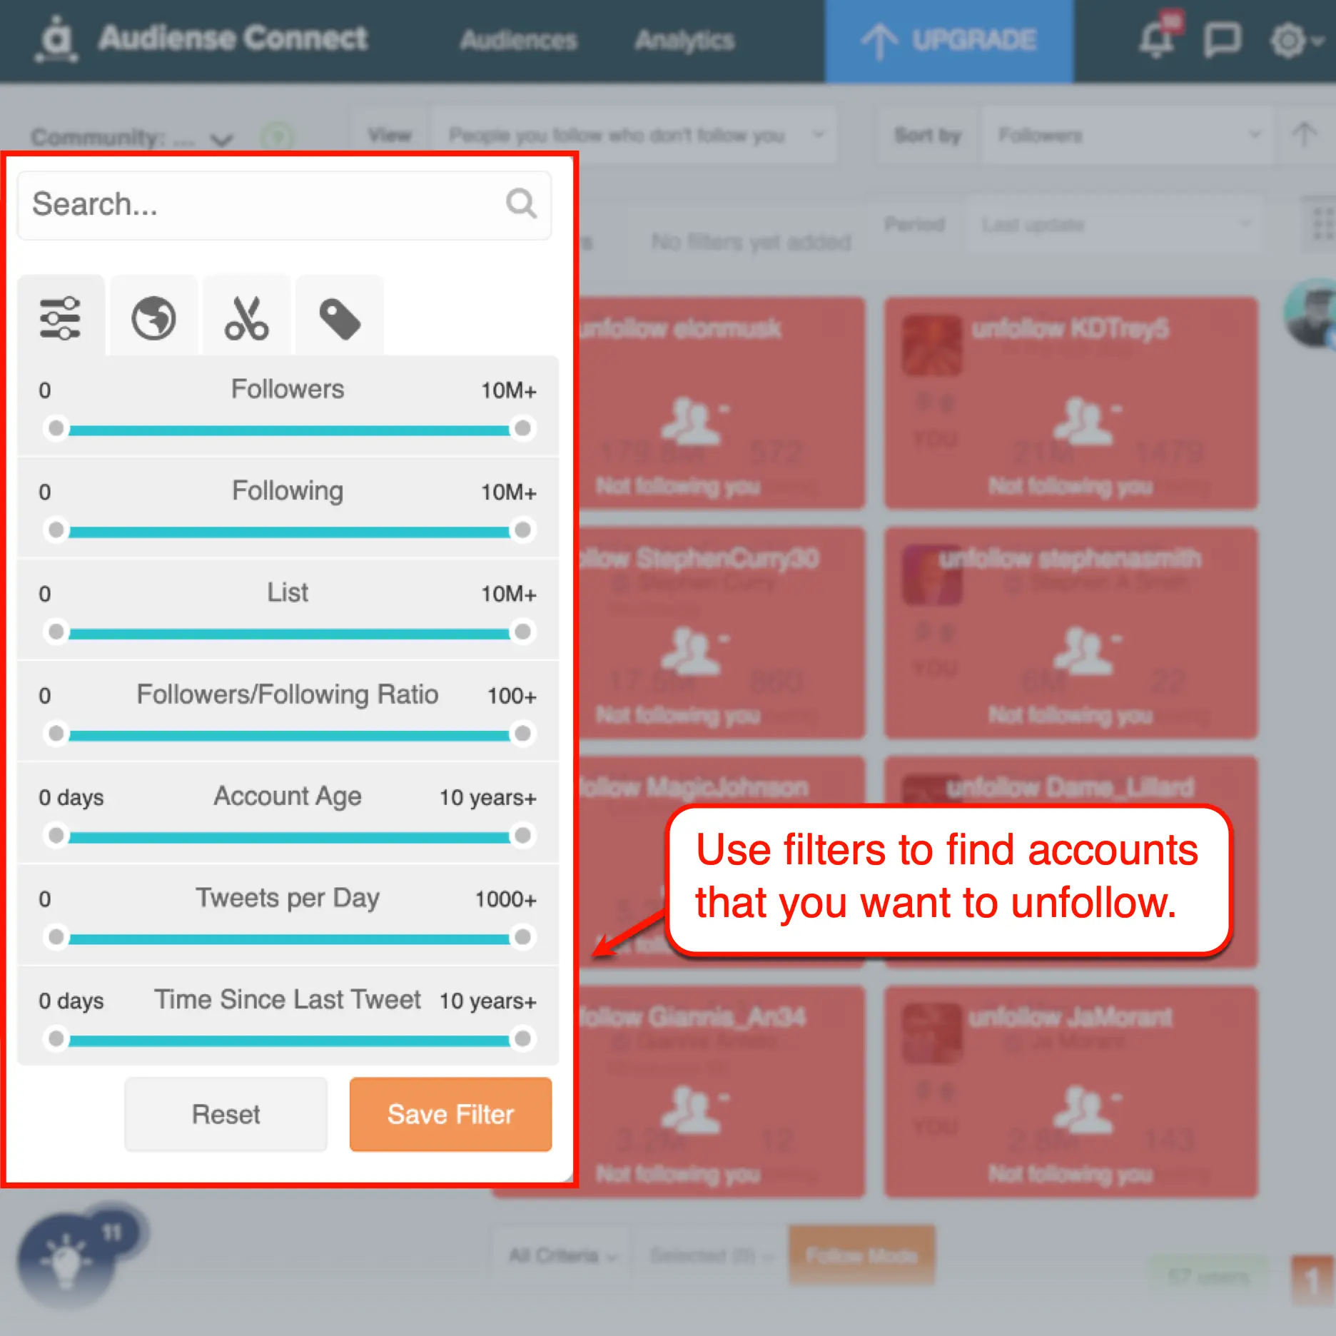Open the Audiences menu
1336x1336 pixels.
click(x=519, y=39)
